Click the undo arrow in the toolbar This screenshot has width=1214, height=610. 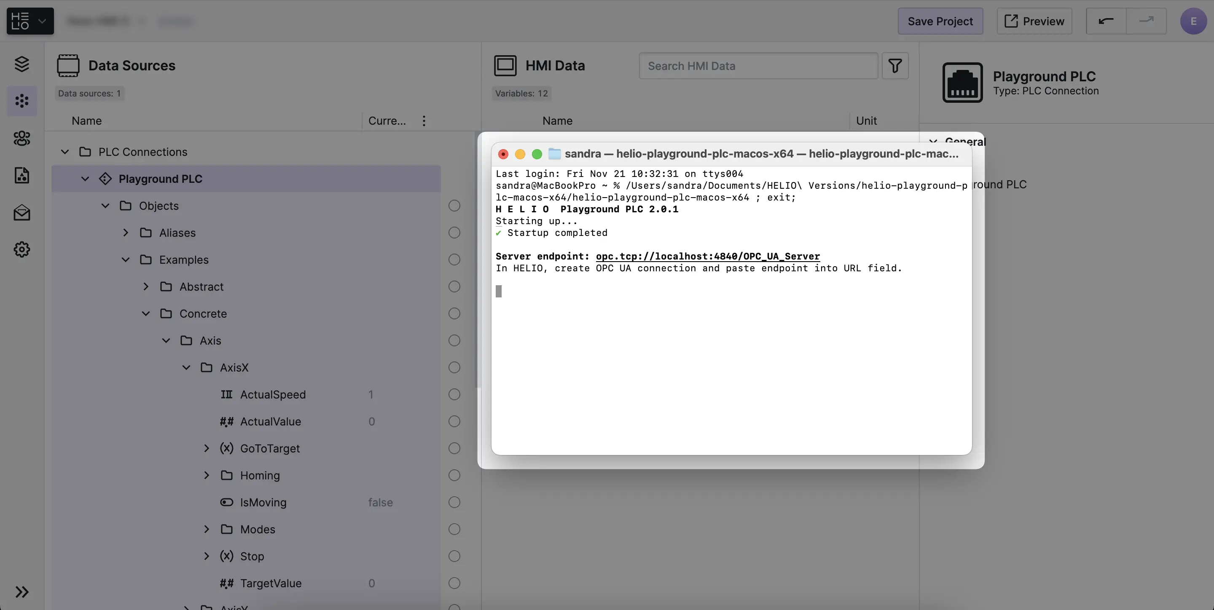pos(1106,21)
